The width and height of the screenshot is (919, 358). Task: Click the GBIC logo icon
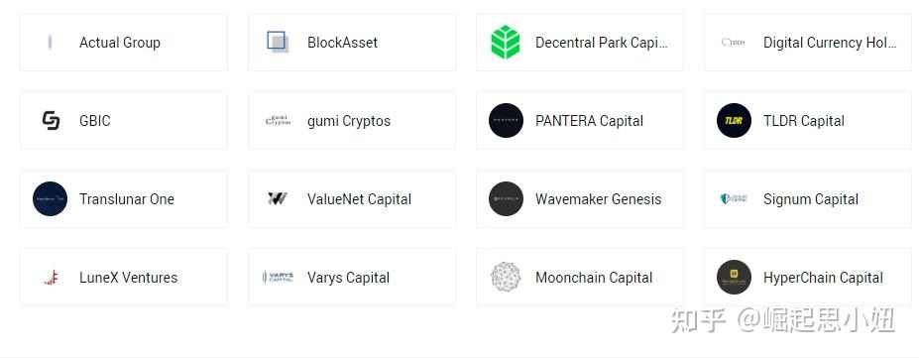pyautogui.click(x=51, y=120)
